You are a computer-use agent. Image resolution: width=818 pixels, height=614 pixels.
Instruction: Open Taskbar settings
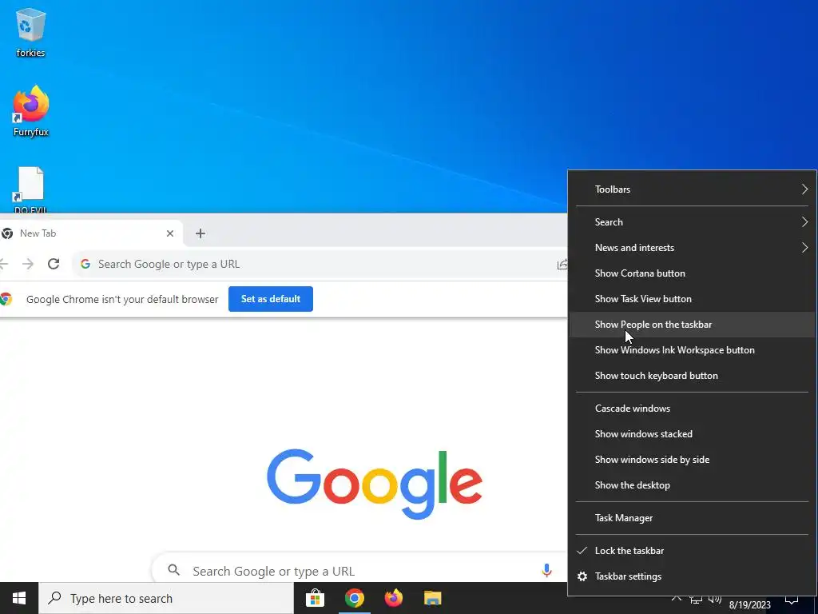[x=692, y=576]
